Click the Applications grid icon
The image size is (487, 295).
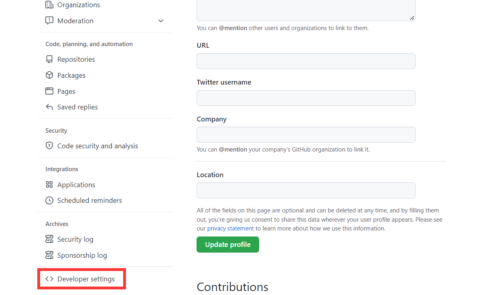pos(49,184)
